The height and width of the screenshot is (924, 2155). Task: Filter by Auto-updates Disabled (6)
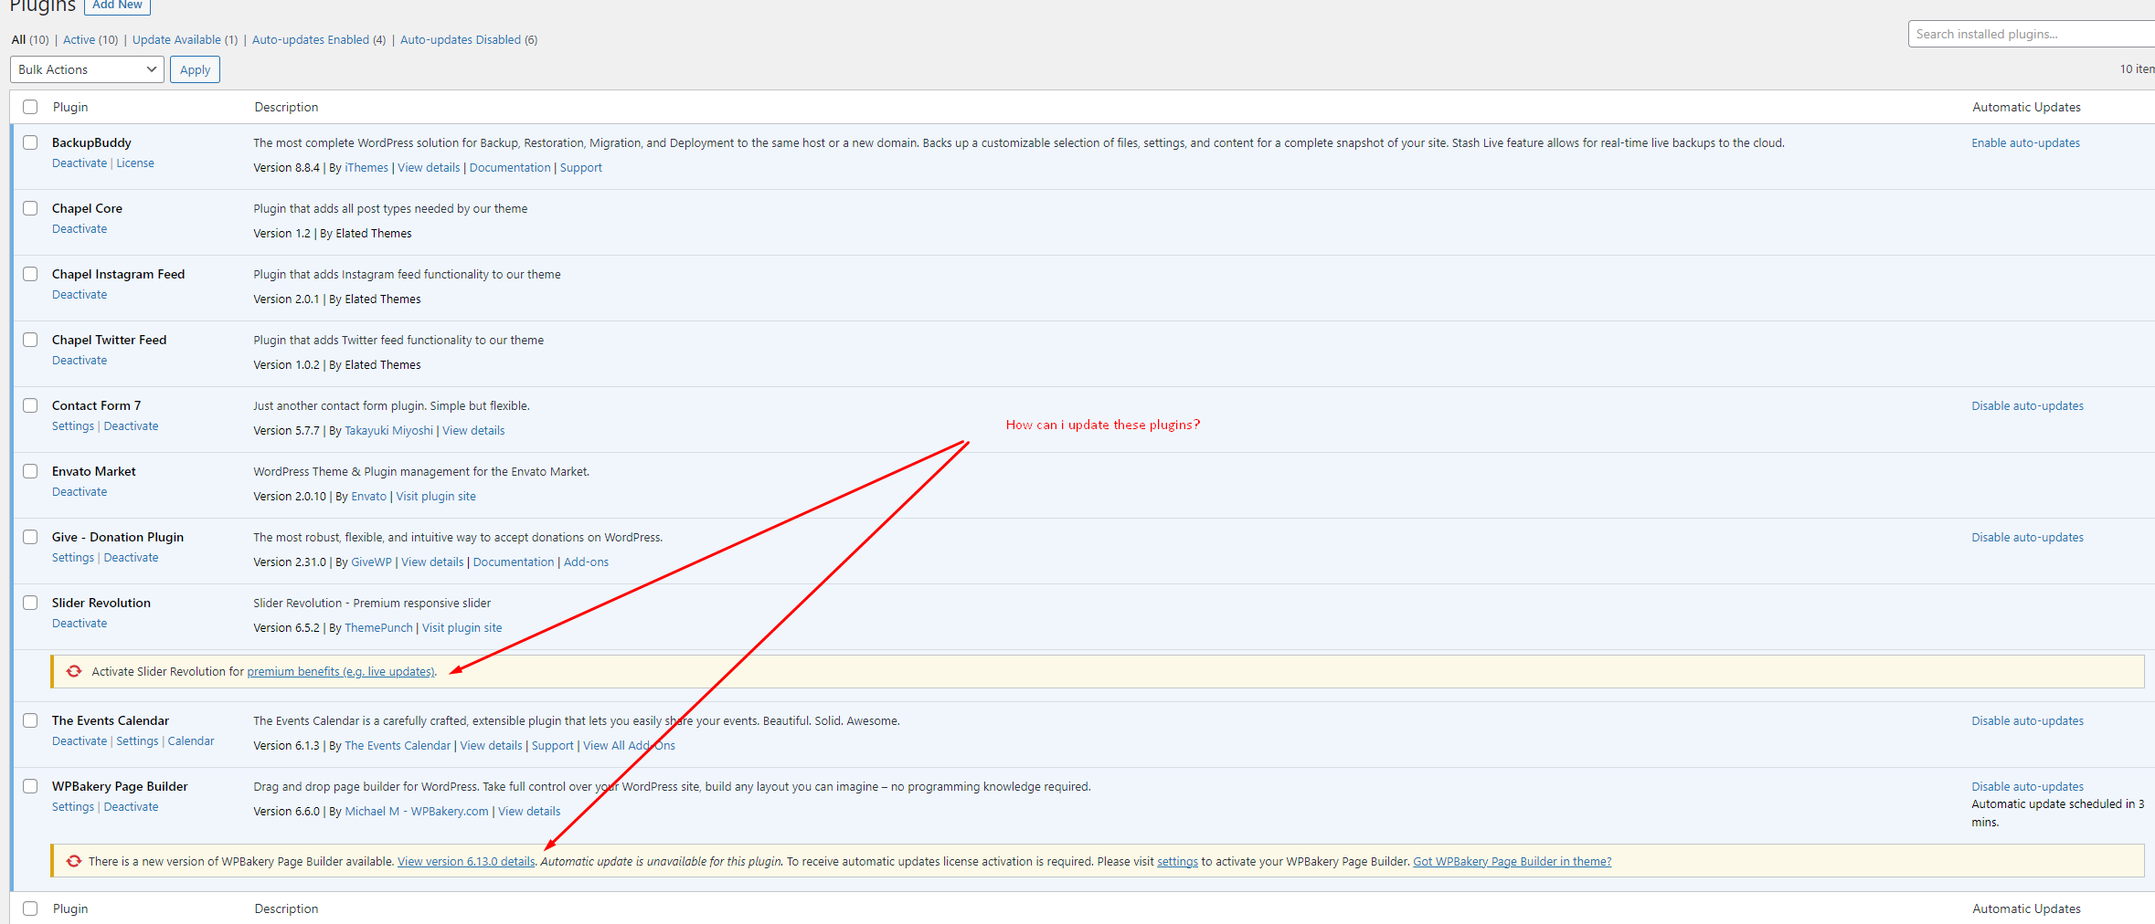[x=469, y=39]
